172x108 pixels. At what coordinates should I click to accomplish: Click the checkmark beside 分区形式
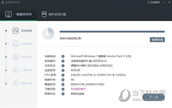pos(63,66)
